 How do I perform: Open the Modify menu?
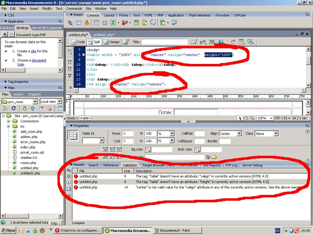tap(47, 9)
